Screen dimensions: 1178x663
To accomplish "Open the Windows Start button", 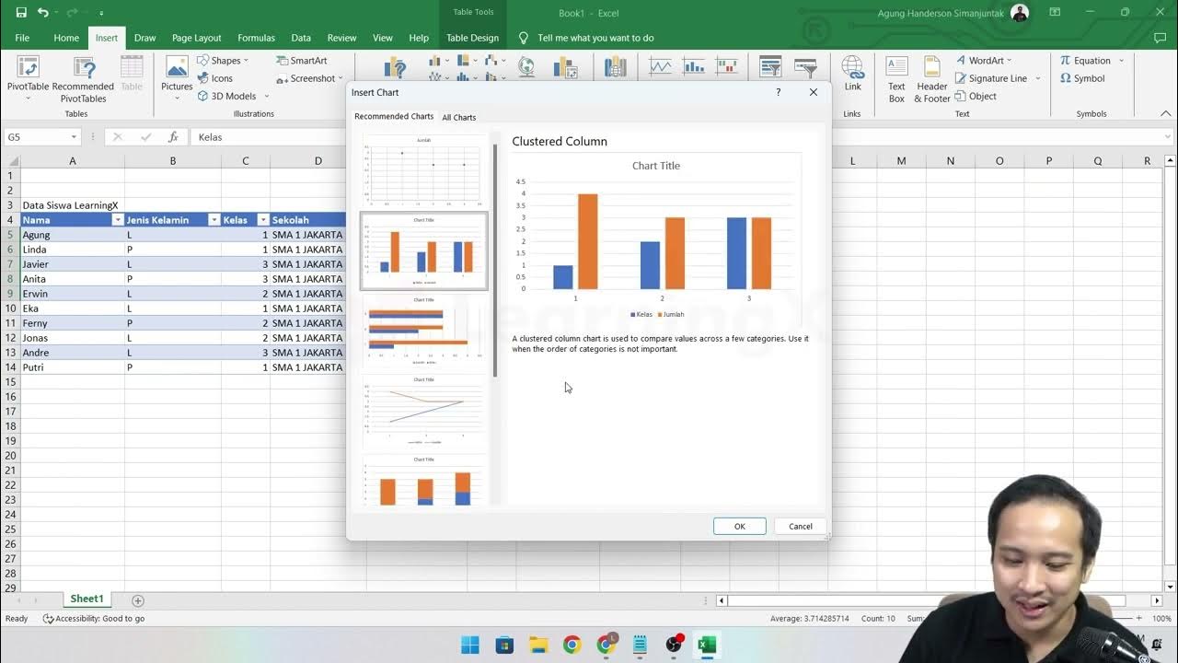I will tap(470, 645).
